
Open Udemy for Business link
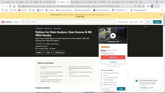point(123,22)
